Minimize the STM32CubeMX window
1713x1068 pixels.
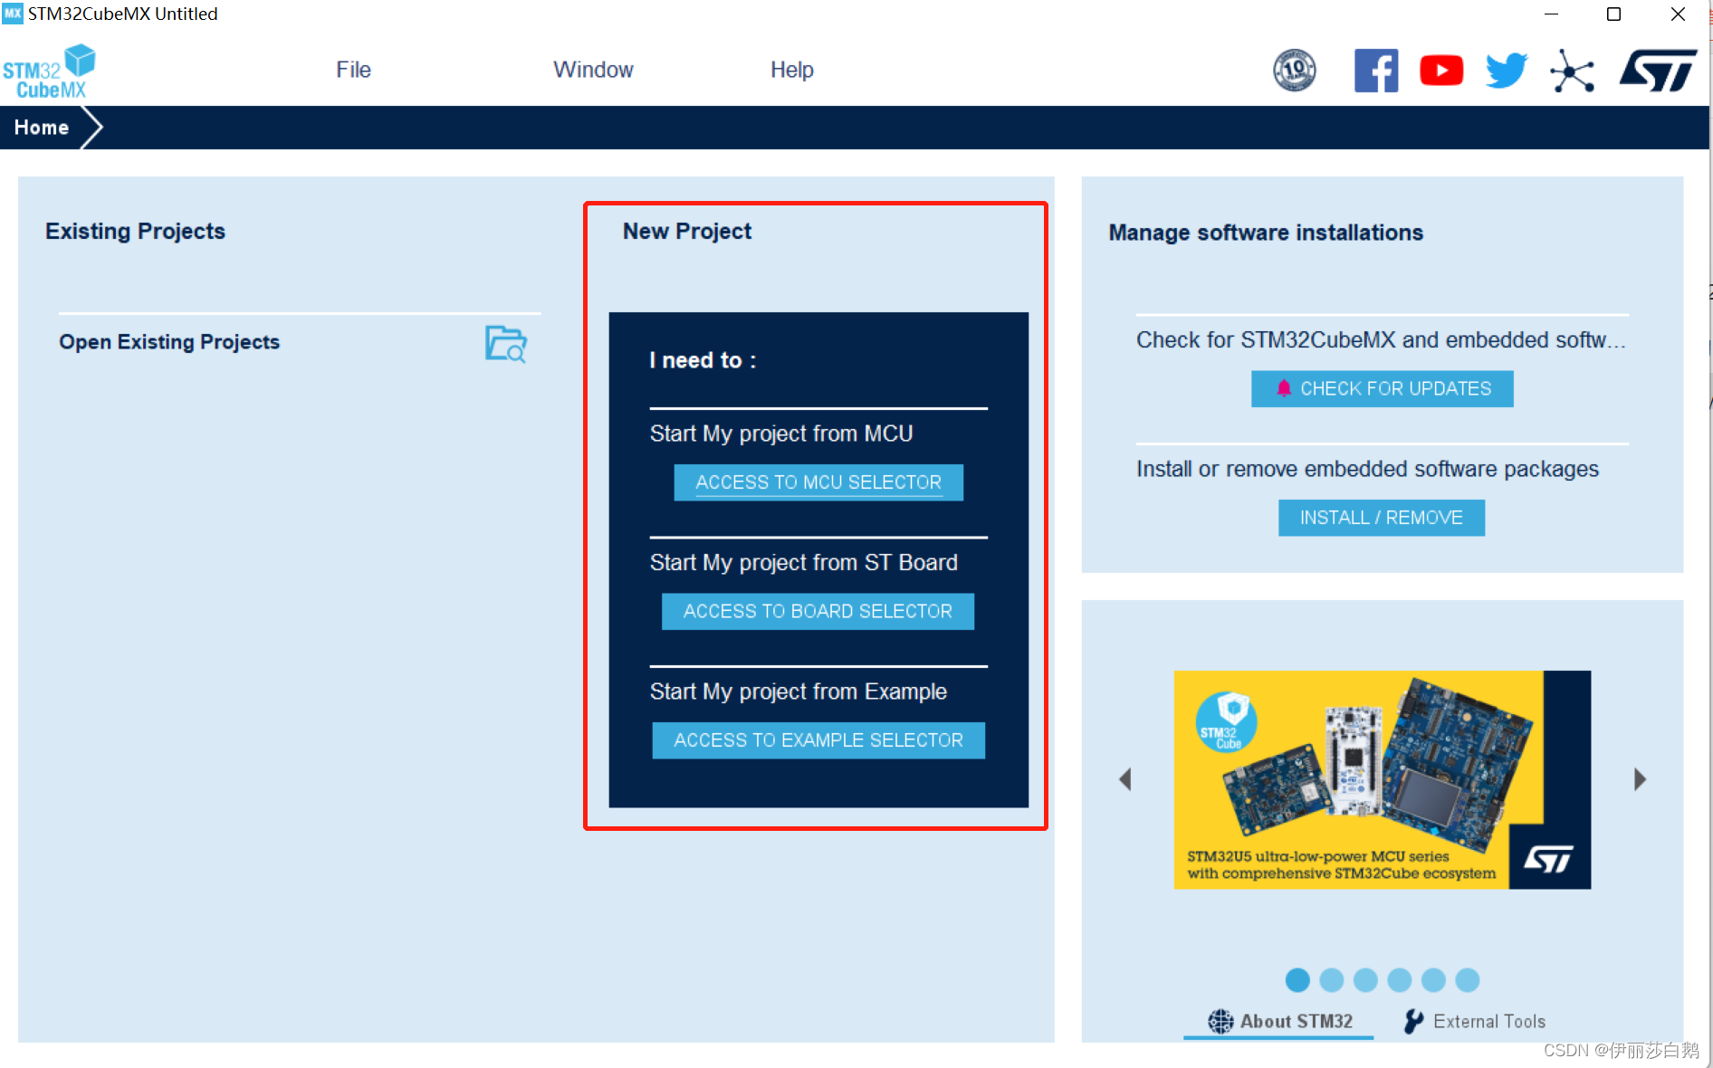(x=1551, y=14)
